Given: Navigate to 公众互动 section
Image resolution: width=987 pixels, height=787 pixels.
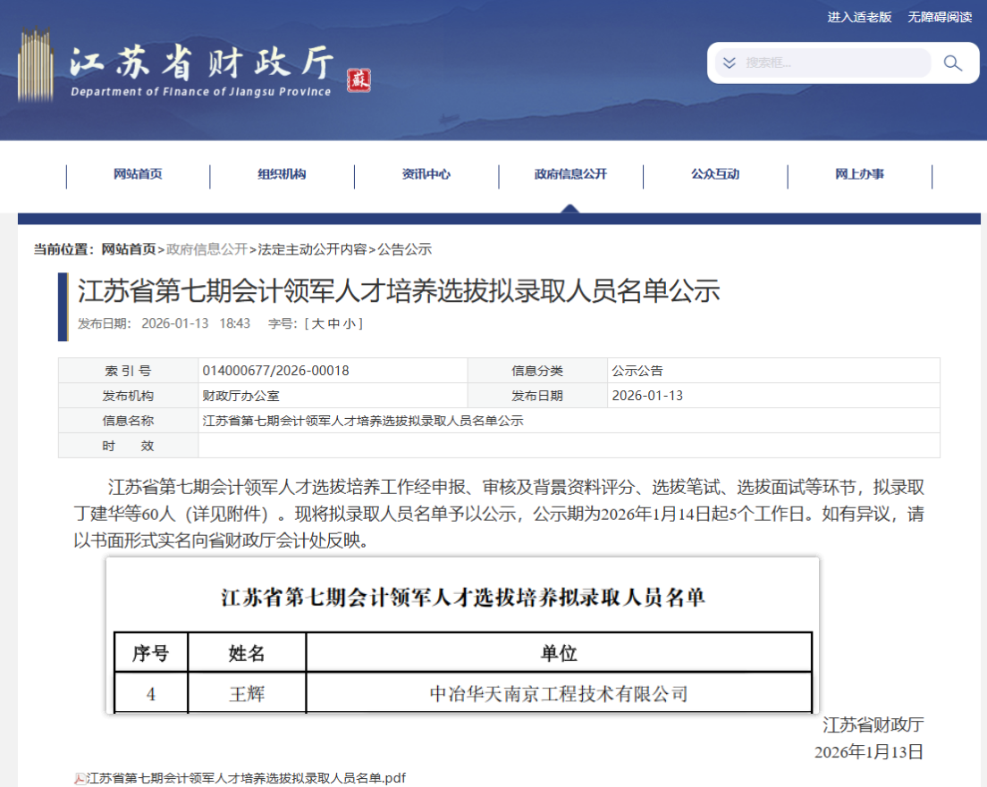Looking at the screenshot, I should coord(714,174).
